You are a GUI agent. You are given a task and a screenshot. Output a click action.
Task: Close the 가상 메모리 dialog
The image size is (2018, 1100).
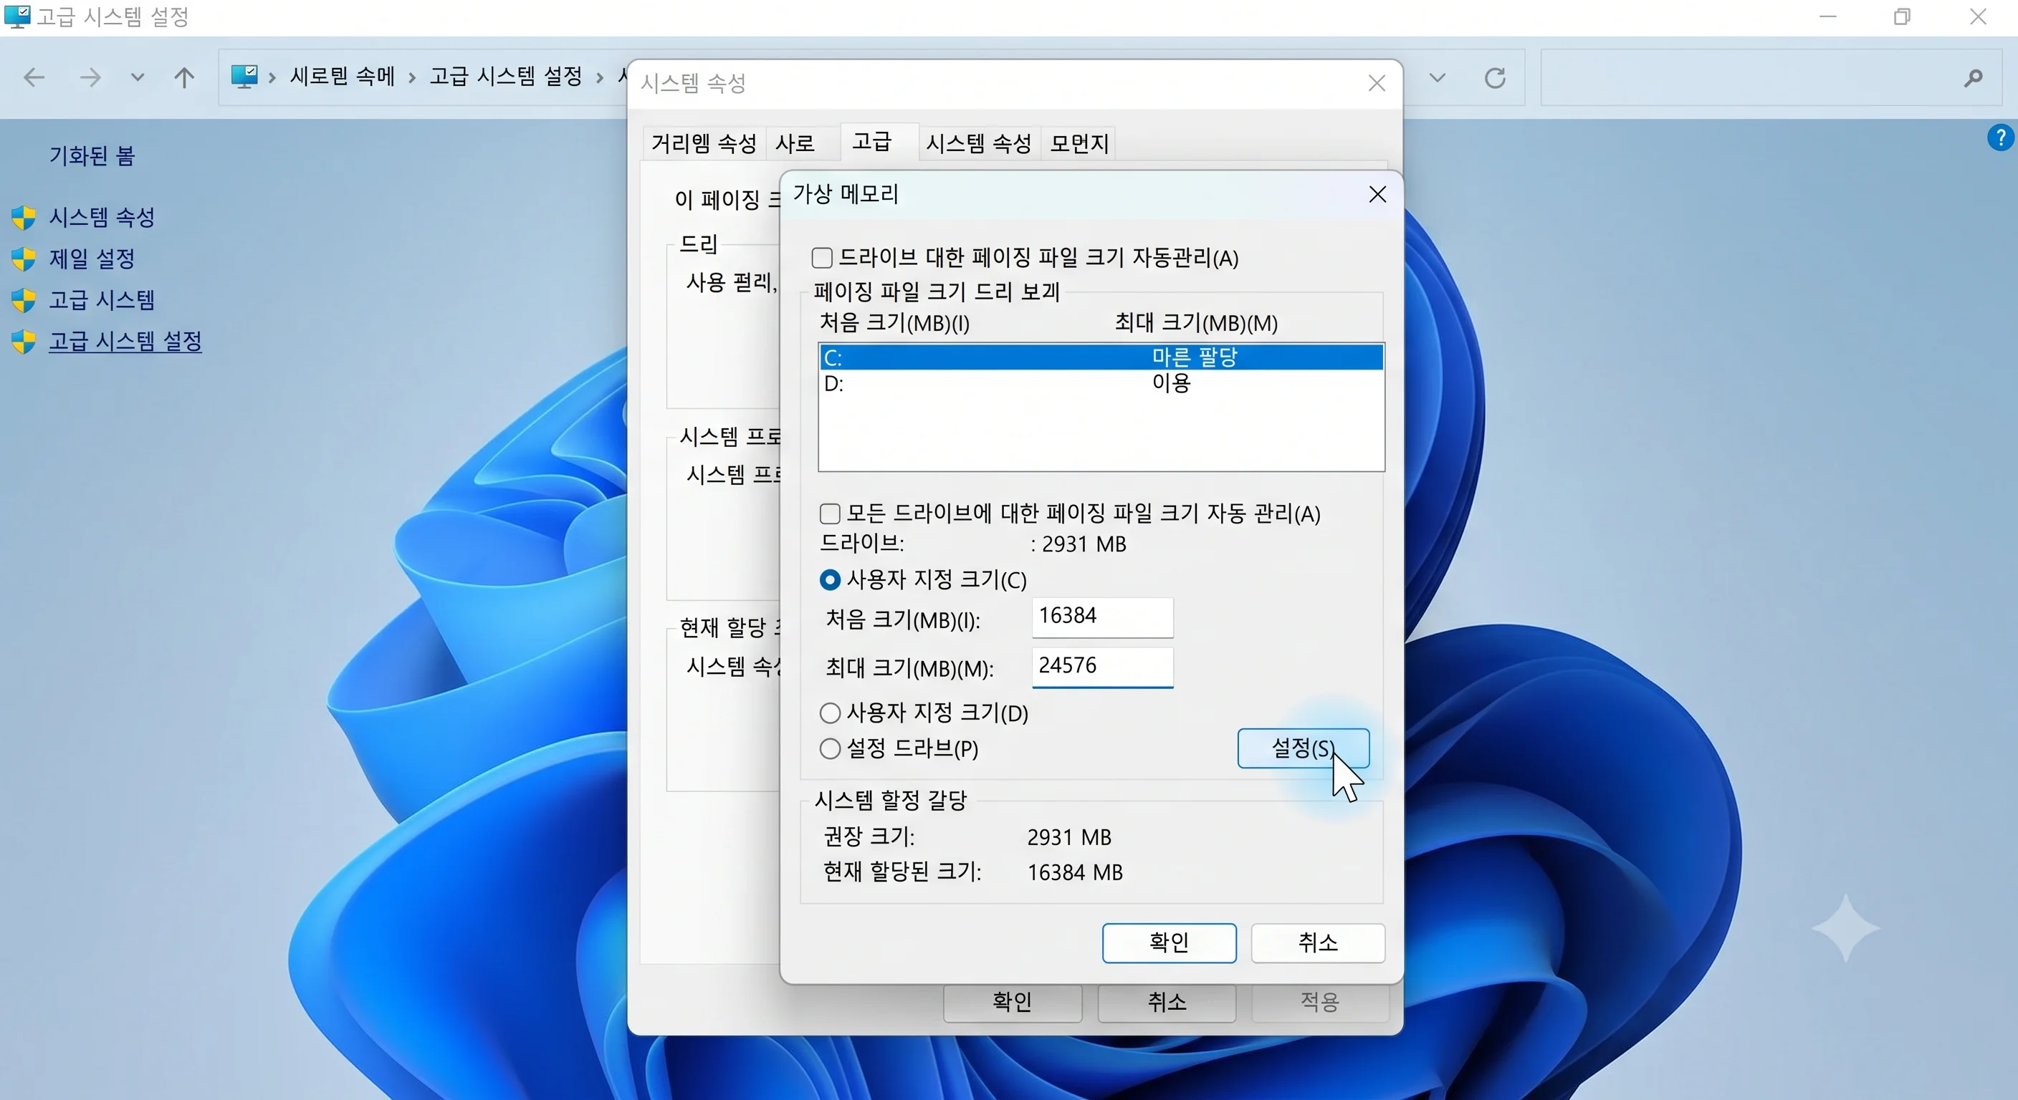tap(1377, 194)
